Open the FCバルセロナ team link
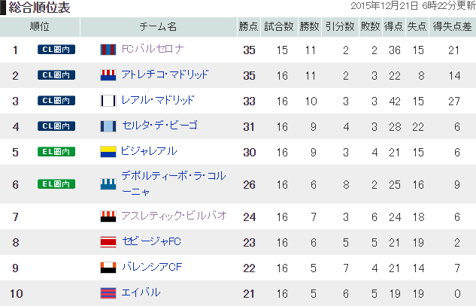476x306 pixels. tap(153, 49)
